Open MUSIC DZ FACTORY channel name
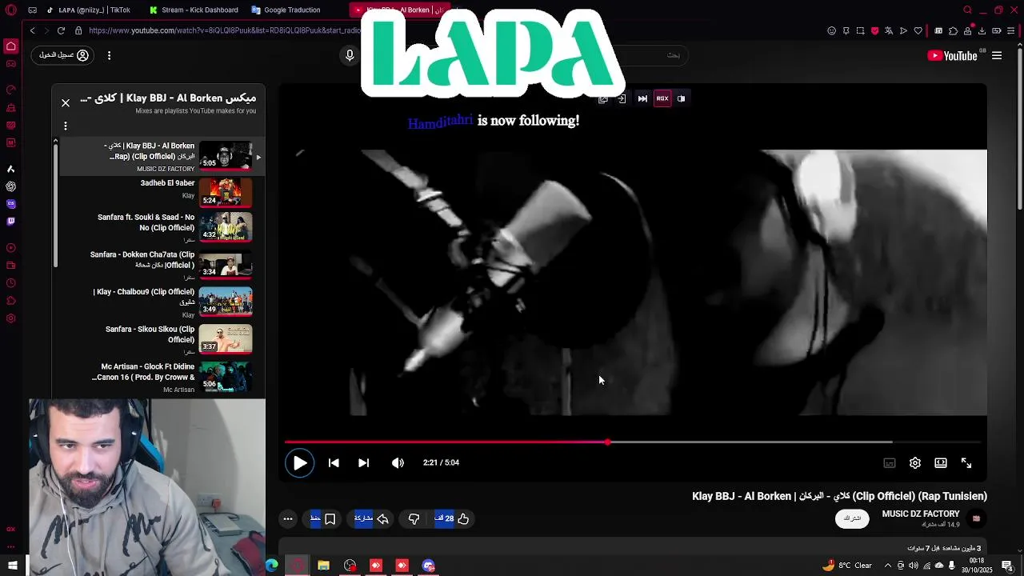The width and height of the screenshot is (1024, 576). point(921,514)
